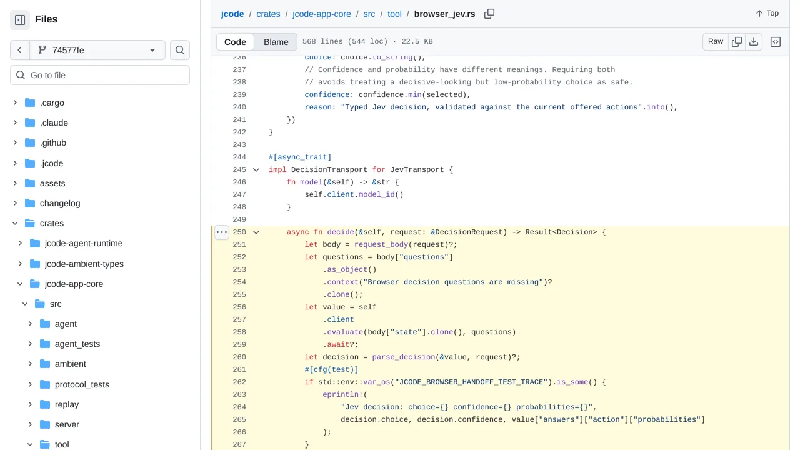Fold the impl block at line 245
The width and height of the screenshot is (800, 450).
(256, 169)
